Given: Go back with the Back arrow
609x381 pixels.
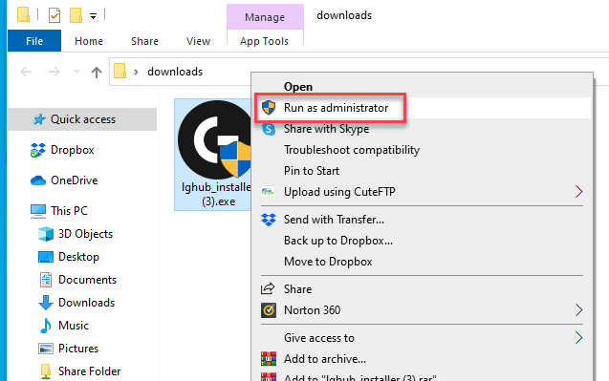Looking at the screenshot, I should click(26, 72).
